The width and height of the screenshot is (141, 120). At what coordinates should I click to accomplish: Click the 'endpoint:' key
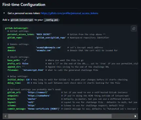point(13,96)
